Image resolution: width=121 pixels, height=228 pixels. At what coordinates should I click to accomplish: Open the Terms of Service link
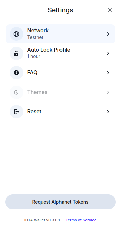(x=81, y=220)
